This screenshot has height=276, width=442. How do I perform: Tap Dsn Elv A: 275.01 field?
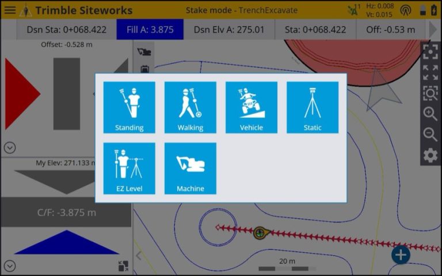[x=229, y=29]
